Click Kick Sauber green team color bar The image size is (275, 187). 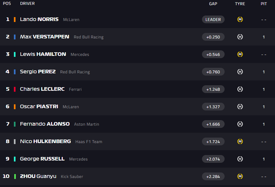[x=15, y=176]
